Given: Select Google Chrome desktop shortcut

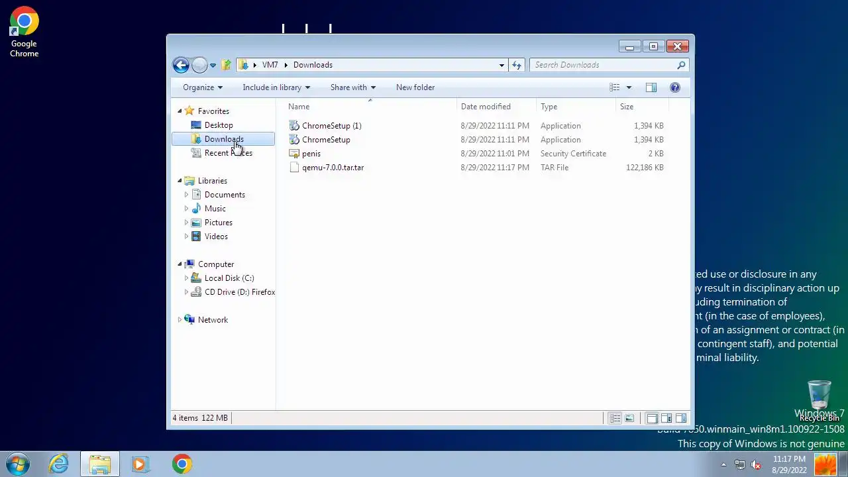Looking at the screenshot, I should tap(24, 32).
